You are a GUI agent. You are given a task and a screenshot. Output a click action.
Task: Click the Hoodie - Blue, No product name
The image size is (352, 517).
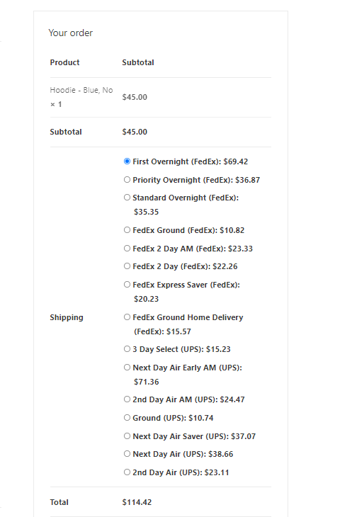(x=81, y=90)
